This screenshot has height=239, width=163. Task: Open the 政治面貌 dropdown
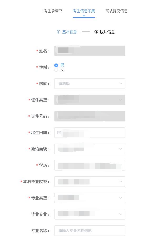point(90,149)
